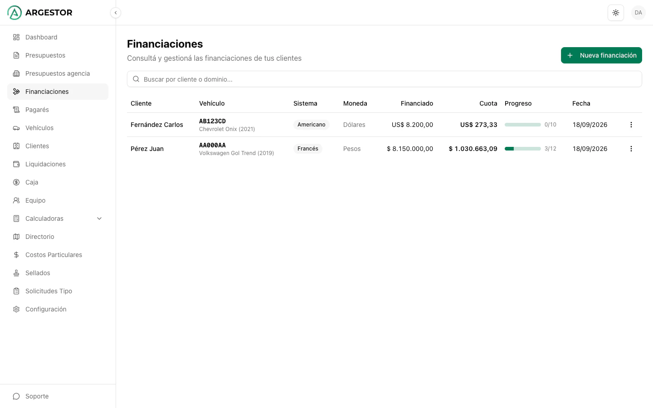Click the Nueva financiación button
The width and height of the screenshot is (653, 408).
(x=601, y=55)
